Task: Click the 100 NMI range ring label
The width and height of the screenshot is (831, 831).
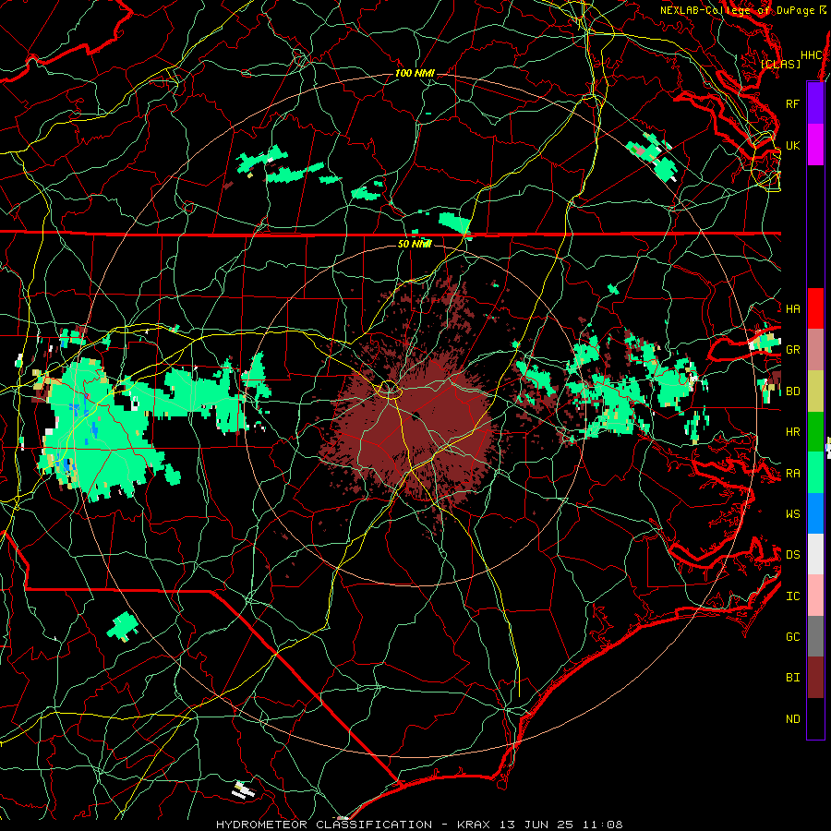Action: (x=415, y=73)
